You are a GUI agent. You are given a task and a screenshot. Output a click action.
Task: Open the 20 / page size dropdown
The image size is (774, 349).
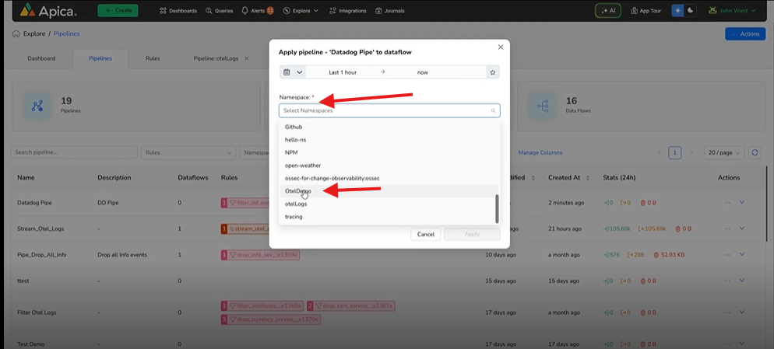[x=723, y=152]
